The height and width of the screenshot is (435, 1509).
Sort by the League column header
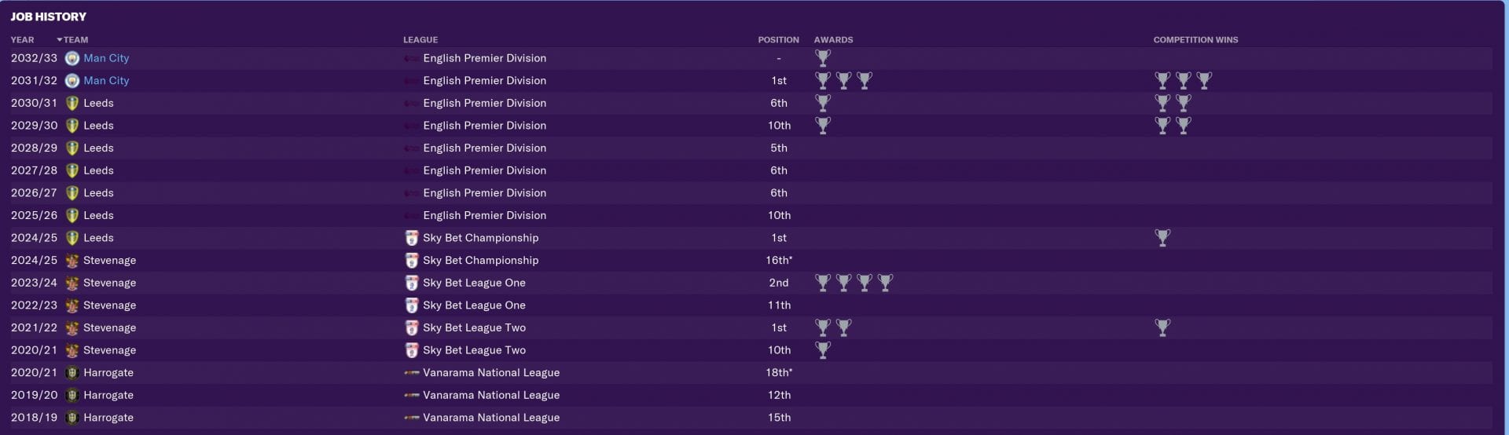pos(420,40)
